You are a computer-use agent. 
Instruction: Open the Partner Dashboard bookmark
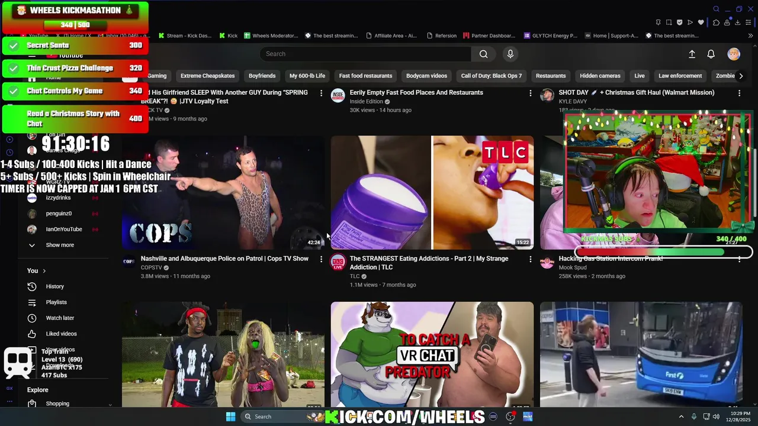(489, 35)
